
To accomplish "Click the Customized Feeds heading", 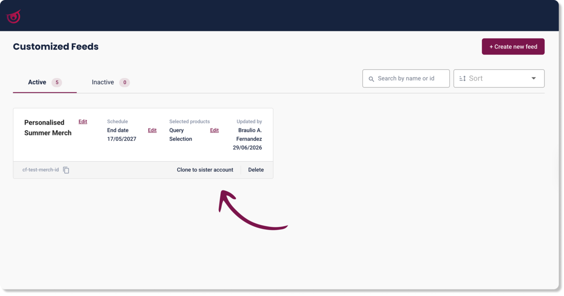I will (x=56, y=46).
